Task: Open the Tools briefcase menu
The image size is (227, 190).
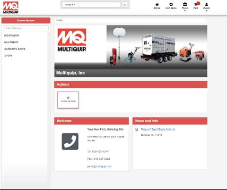Action: pos(185,7)
